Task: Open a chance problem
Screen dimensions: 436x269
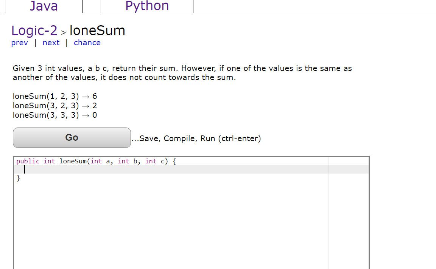Action: [x=87, y=43]
